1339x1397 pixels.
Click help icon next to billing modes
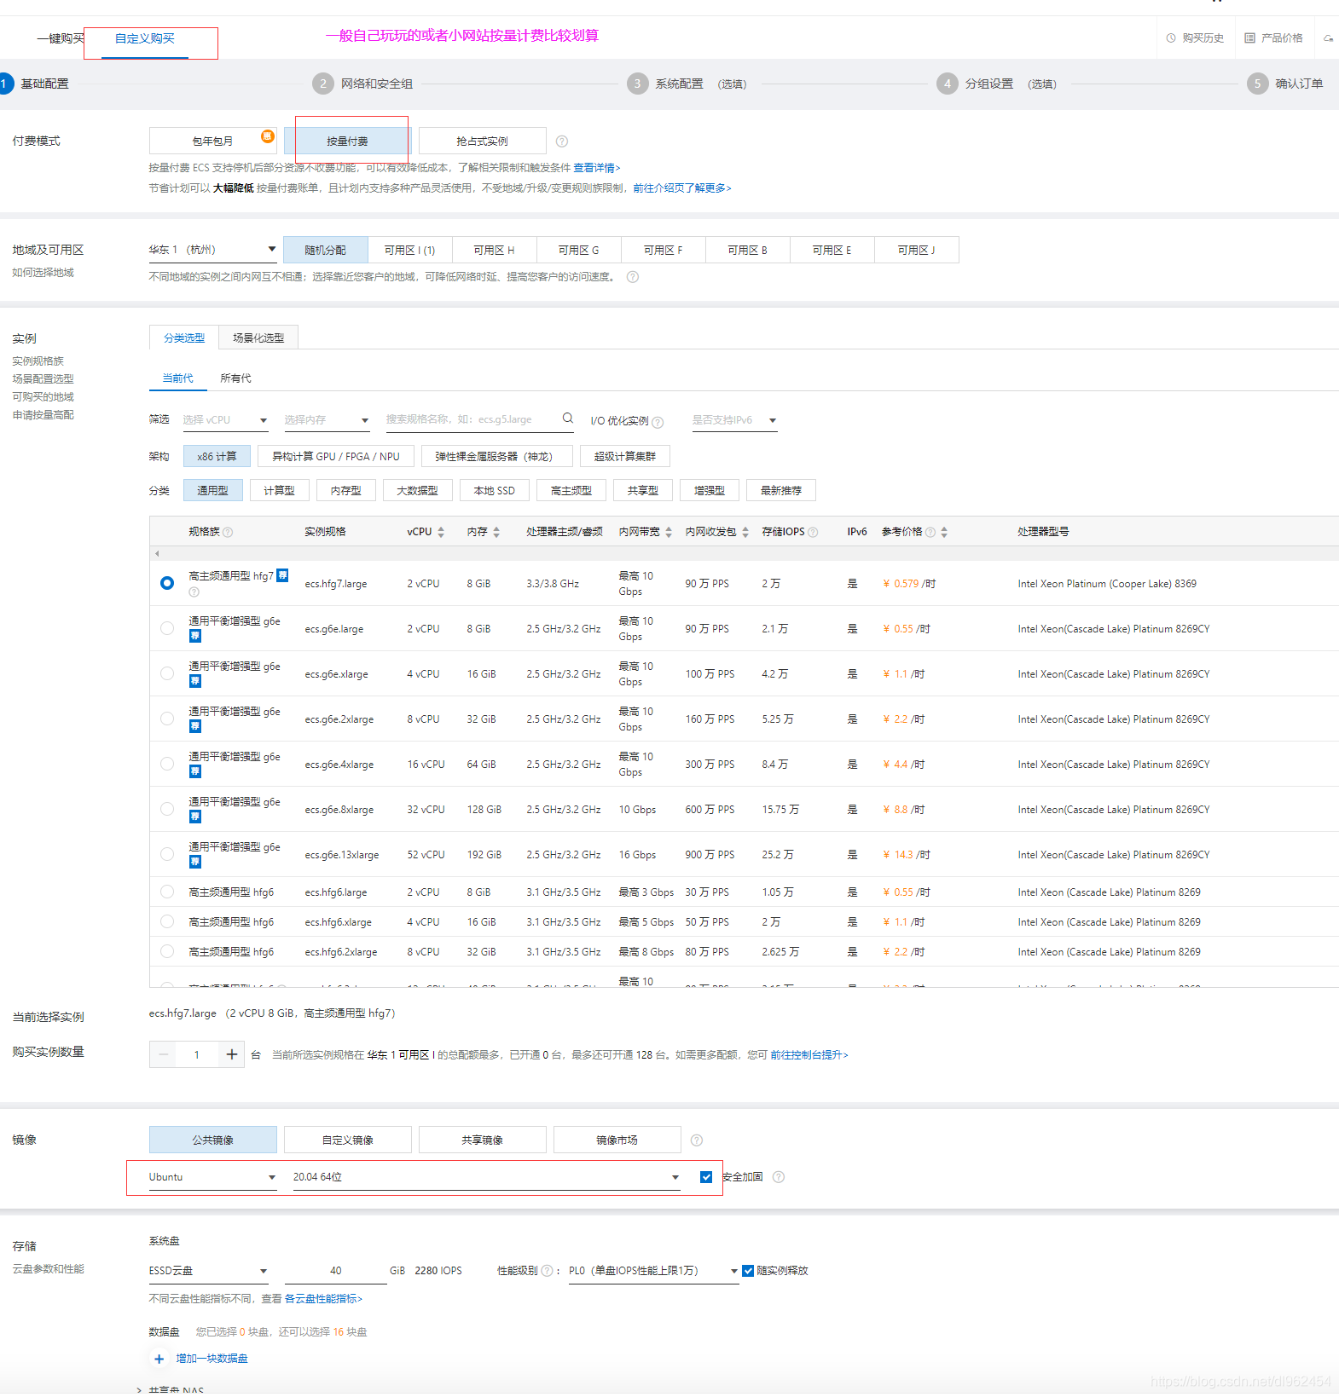(x=562, y=141)
